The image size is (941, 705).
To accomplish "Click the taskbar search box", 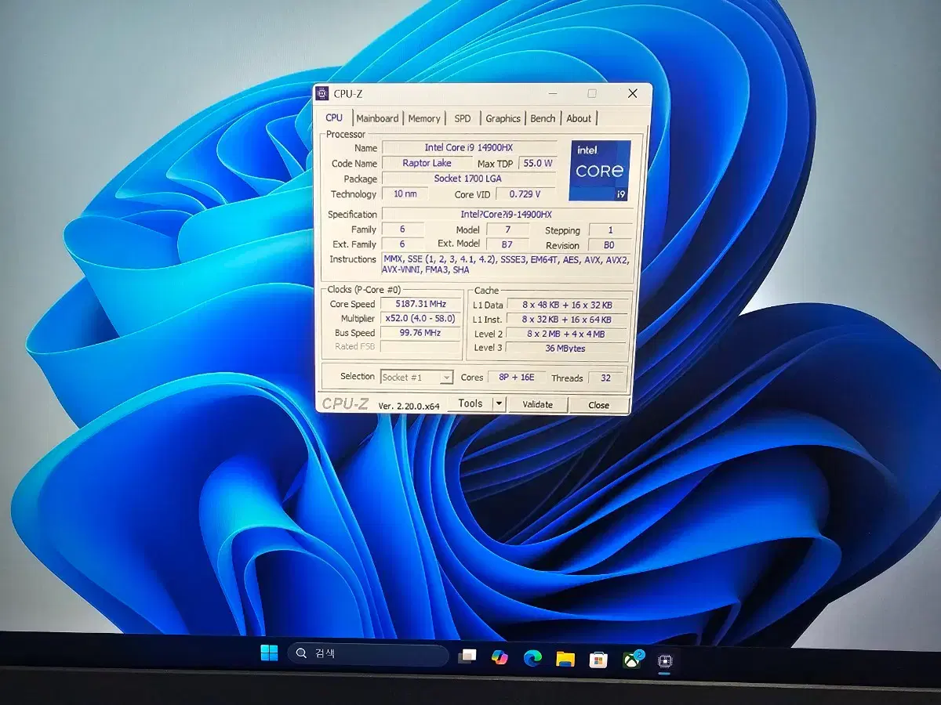I will pos(369,654).
